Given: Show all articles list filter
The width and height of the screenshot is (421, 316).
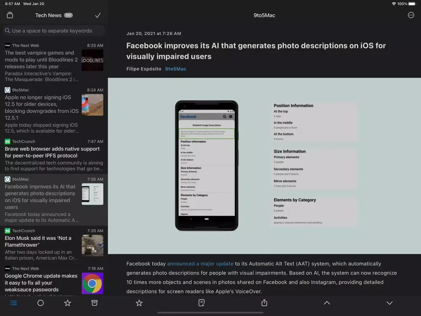Looking at the screenshot, I should pyautogui.click(x=14, y=303).
